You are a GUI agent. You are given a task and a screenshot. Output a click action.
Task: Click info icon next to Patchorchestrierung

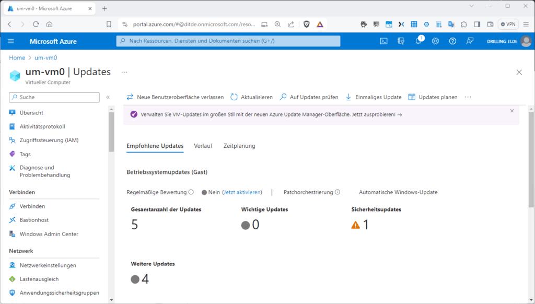pyautogui.click(x=338, y=192)
